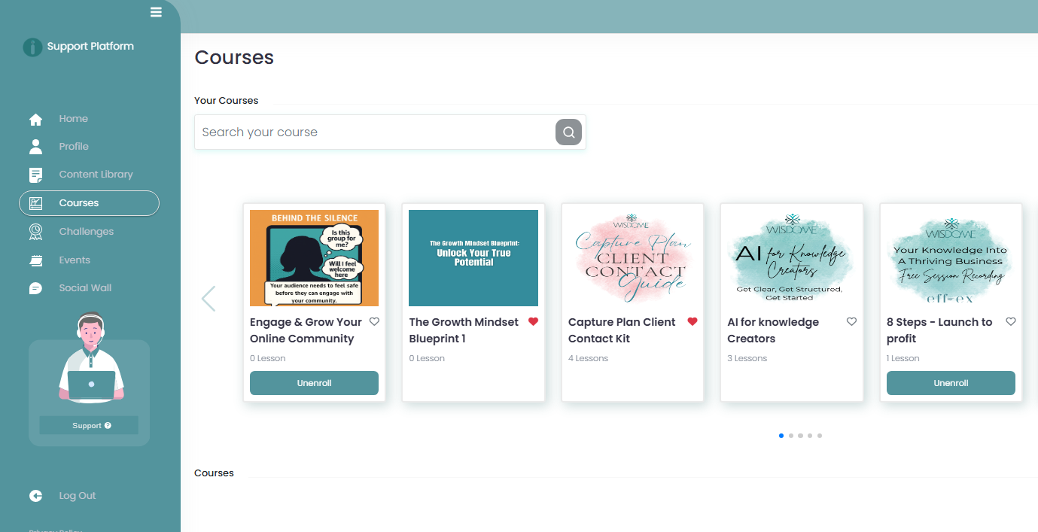Image resolution: width=1038 pixels, height=532 pixels.
Task: Open the Social Wall menu item
Action: pyautogui.click(x=85, y=288)
